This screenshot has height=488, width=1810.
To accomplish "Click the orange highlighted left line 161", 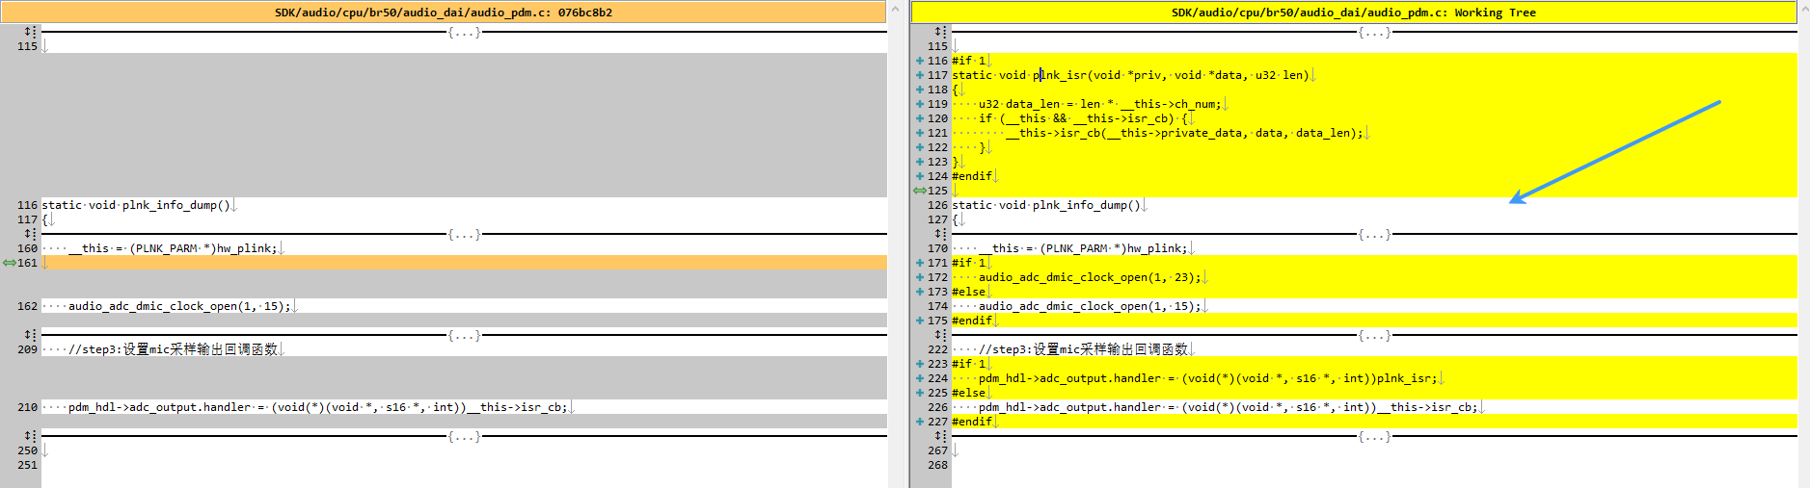I will (x=464, y=263).
